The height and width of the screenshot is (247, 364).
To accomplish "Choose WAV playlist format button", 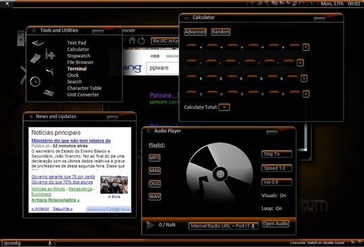I will coord(154,197).
